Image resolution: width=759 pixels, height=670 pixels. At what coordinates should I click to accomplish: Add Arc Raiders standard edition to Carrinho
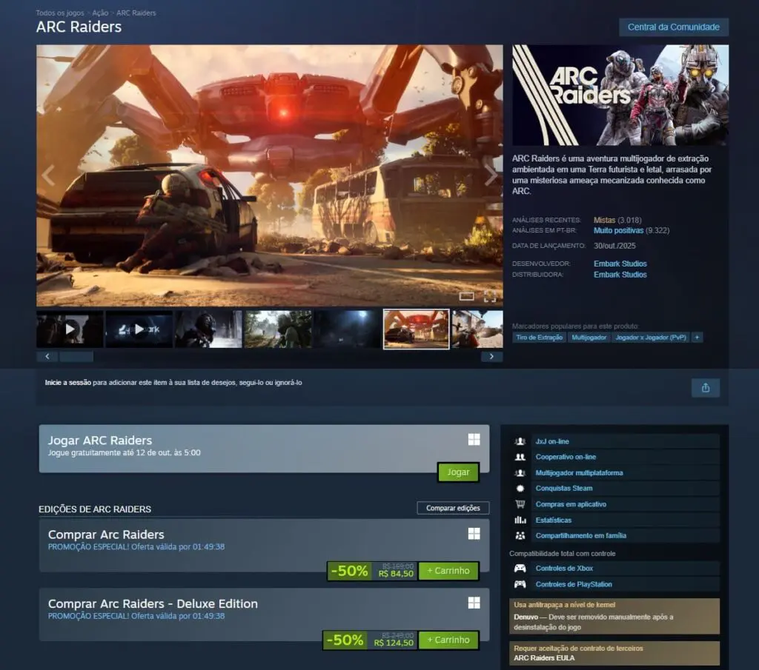coord(448,571)
